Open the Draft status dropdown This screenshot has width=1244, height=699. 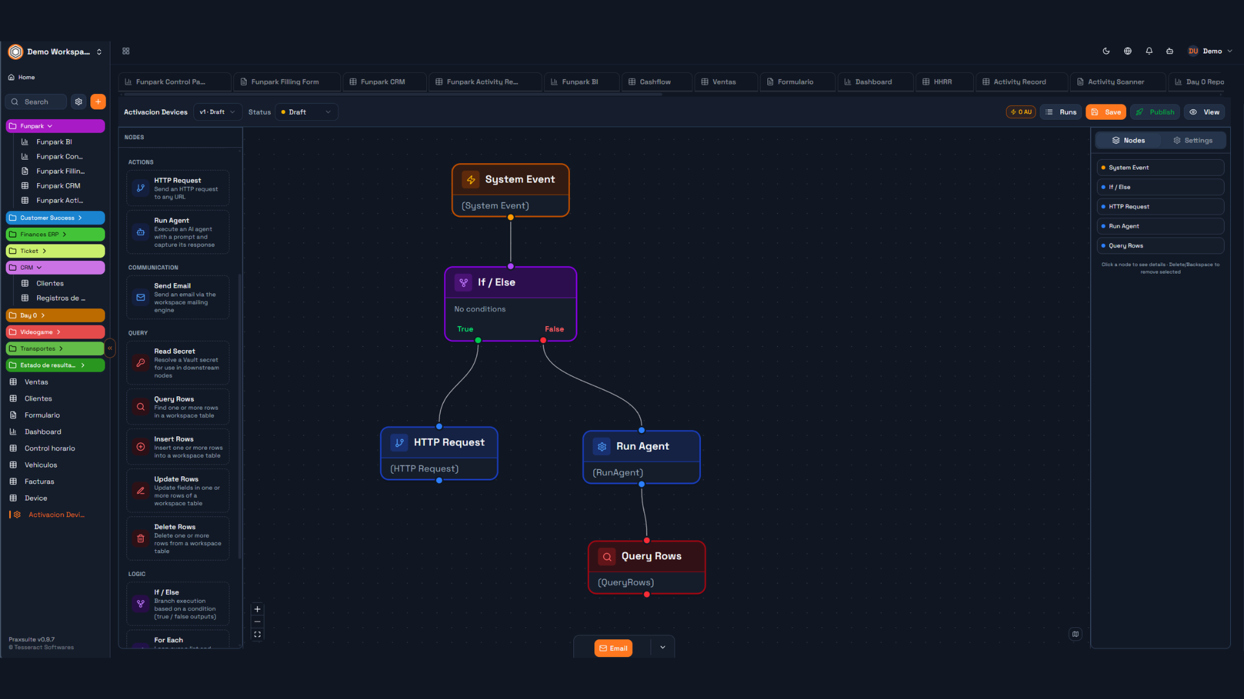306,112
